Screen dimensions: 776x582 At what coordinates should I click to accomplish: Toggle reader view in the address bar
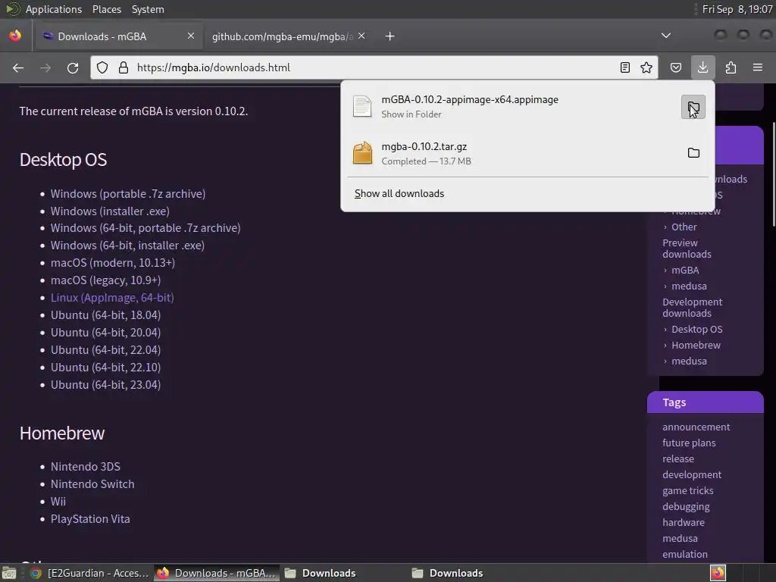625,67
